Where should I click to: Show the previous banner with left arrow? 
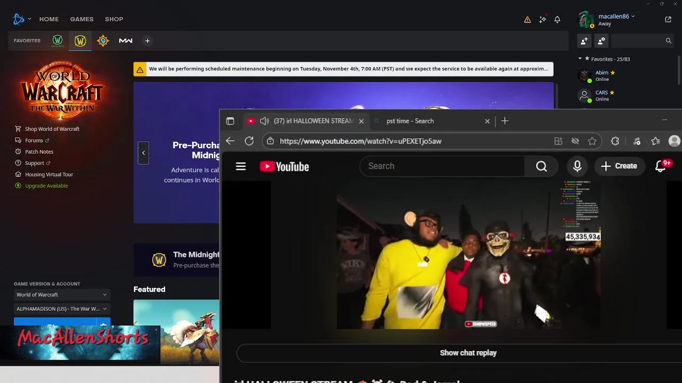click(x=143, y=153)
